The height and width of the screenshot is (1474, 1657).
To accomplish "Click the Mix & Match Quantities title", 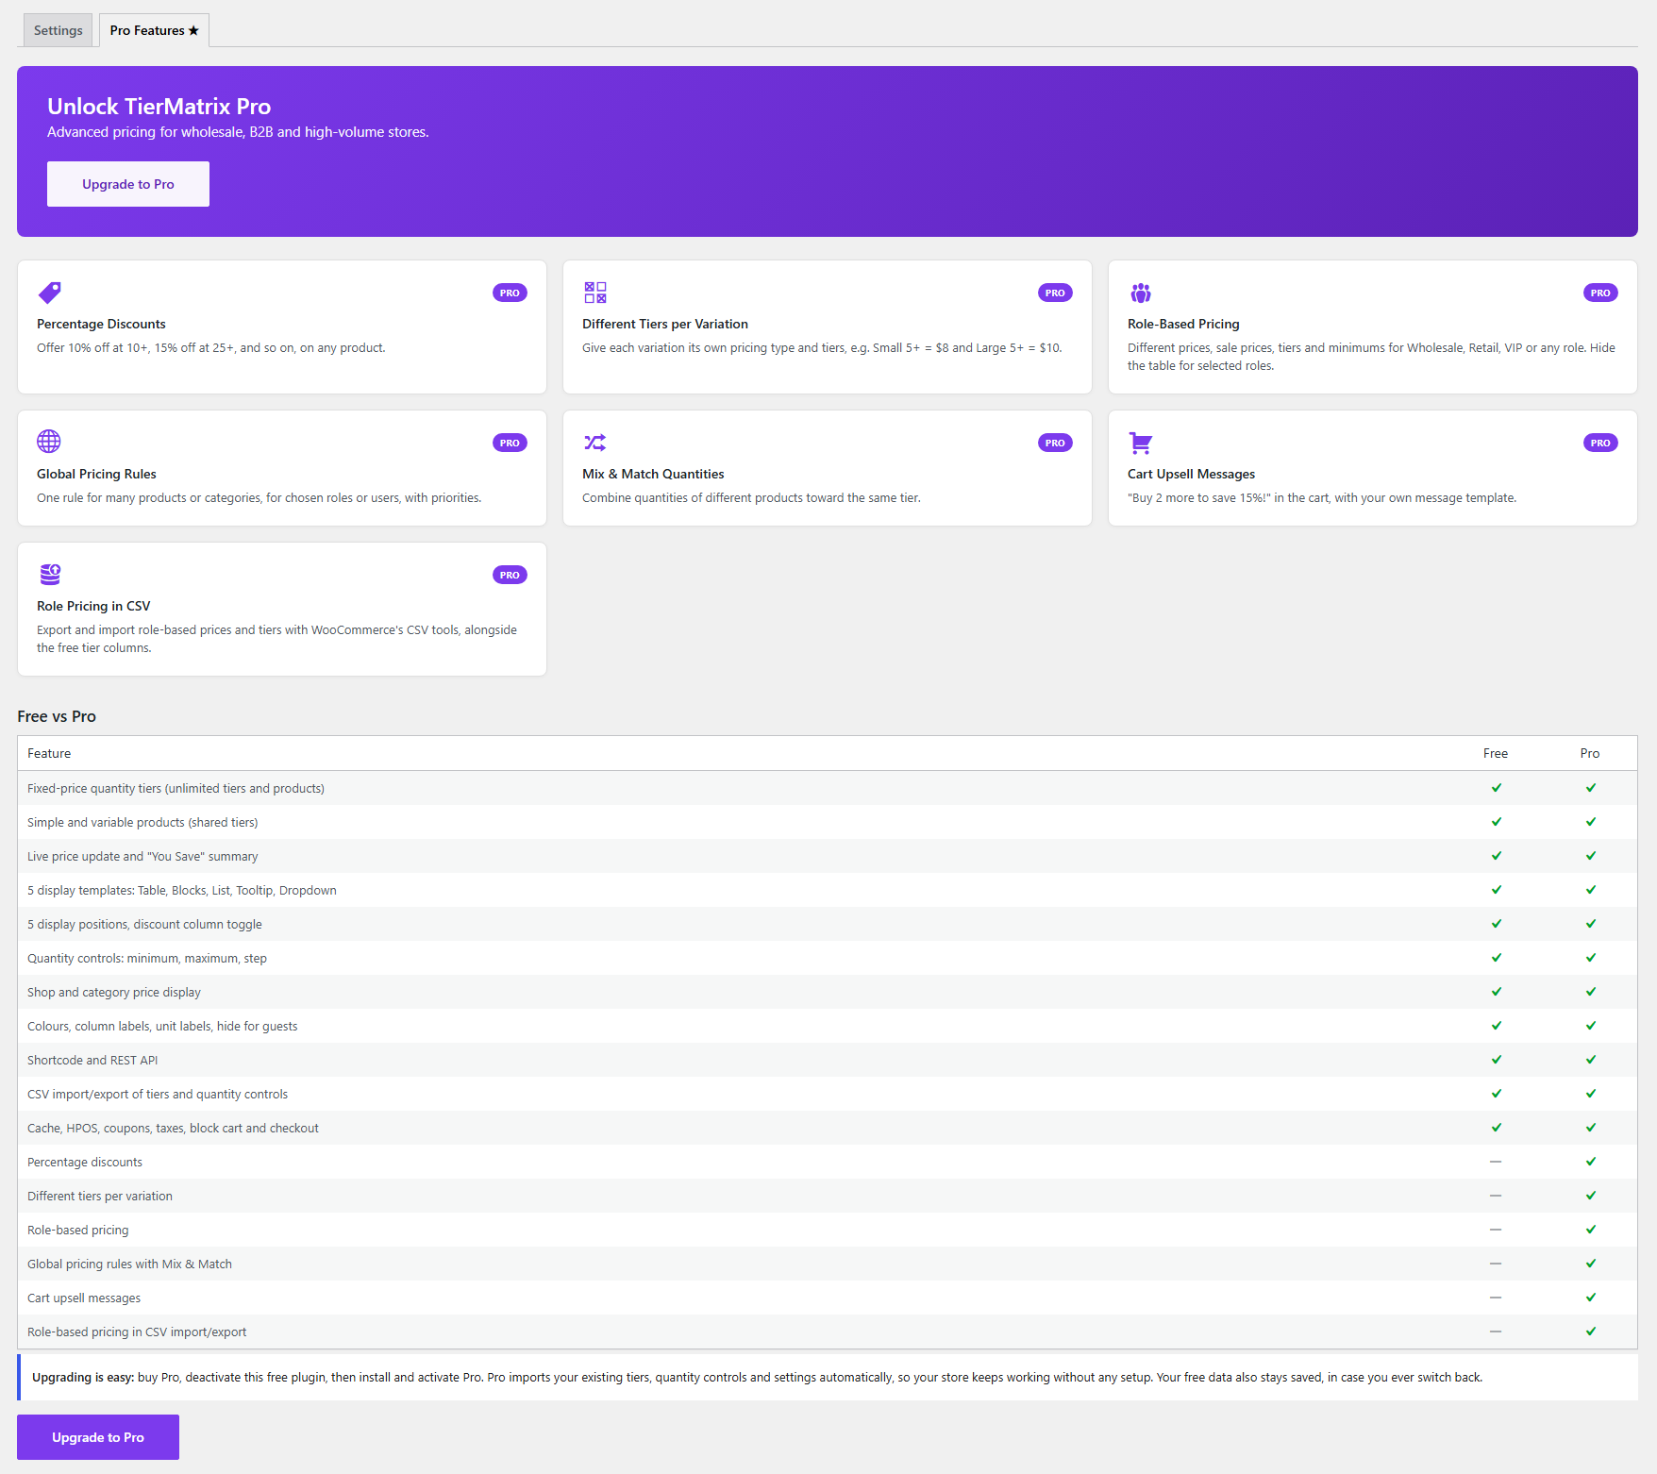I will pos(653,474).
